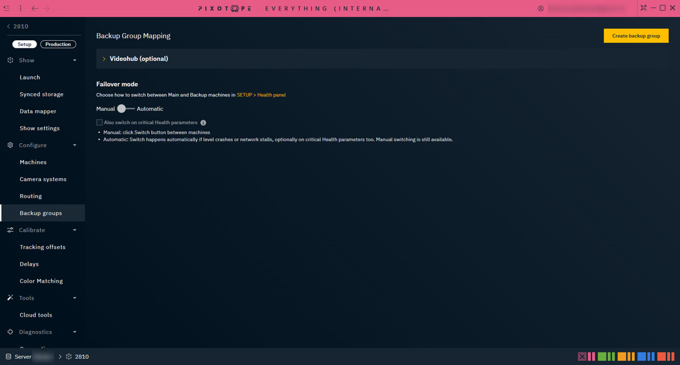Collapse the sidebar using the top-left menu icon
Image resolution: width=680 pixels, height=365 pixels.
(6, 8)
